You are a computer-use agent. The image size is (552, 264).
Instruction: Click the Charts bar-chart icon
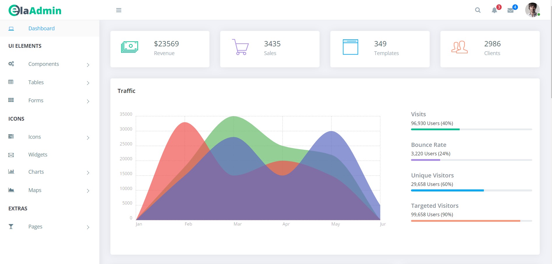(x=11, y=171)
